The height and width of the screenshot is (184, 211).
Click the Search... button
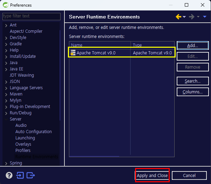click(x=193, y=81)
